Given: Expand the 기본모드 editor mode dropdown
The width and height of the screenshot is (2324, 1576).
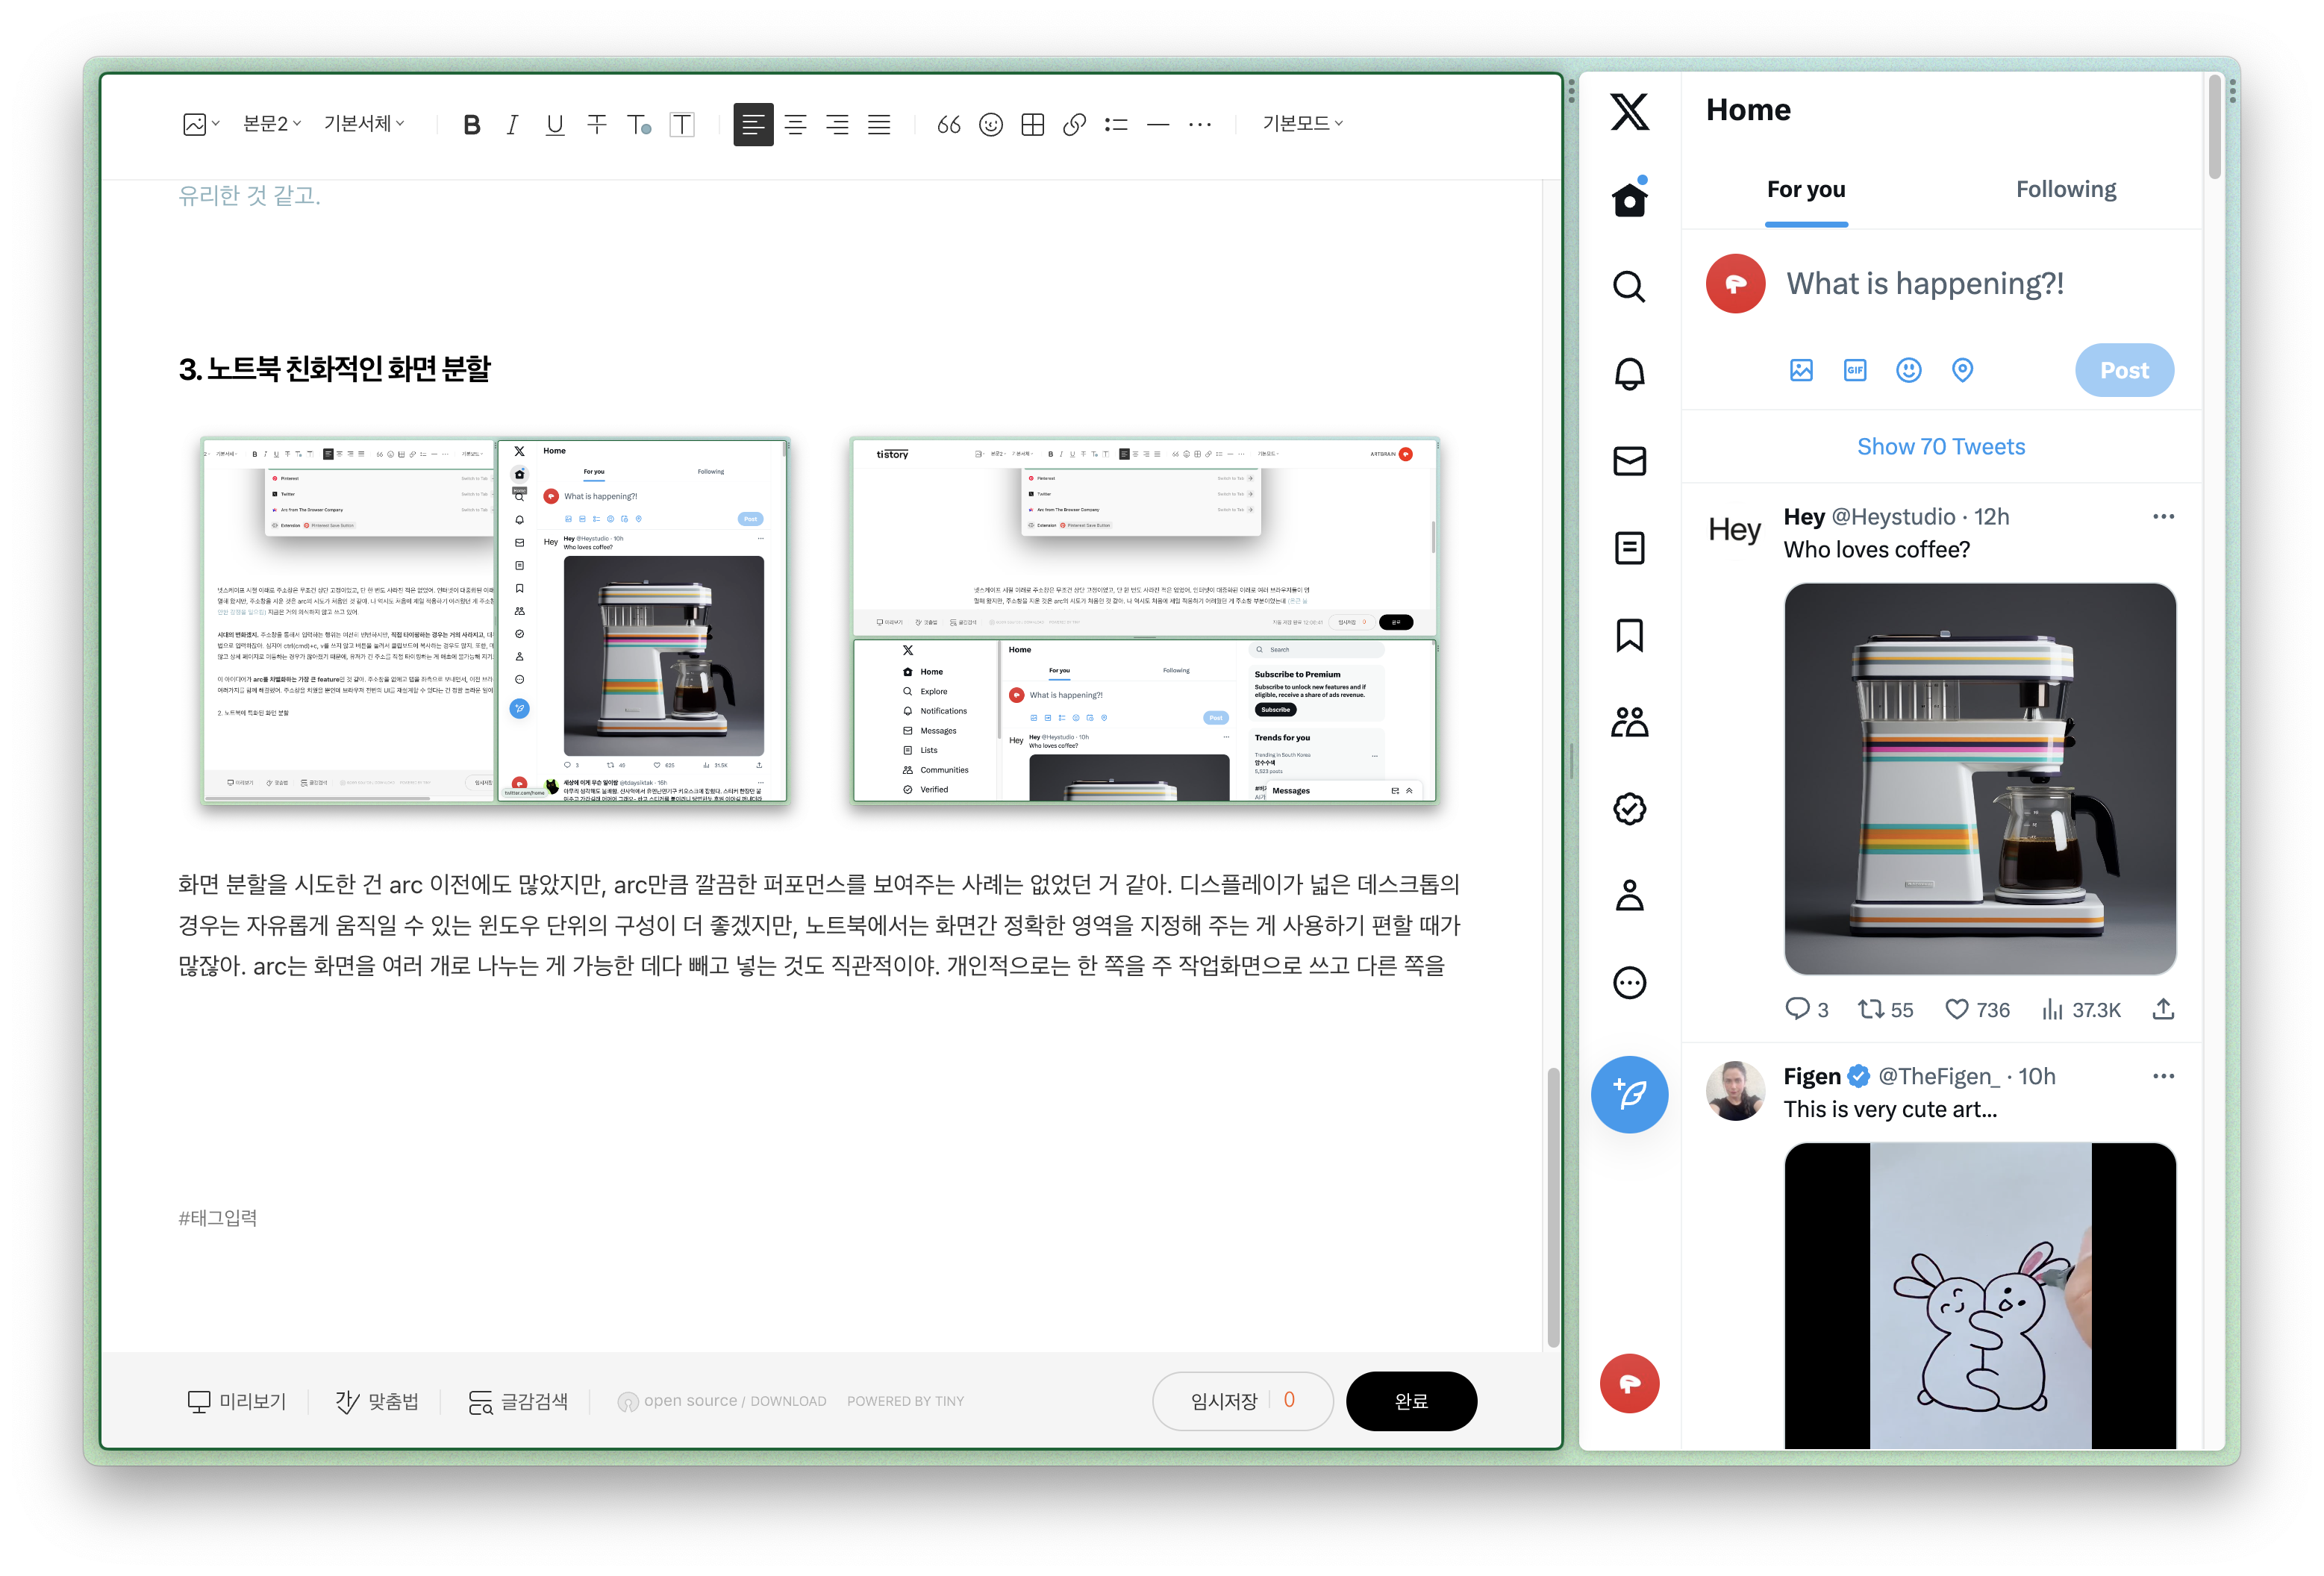Looking at the screenshot, I should point(1302,124).
